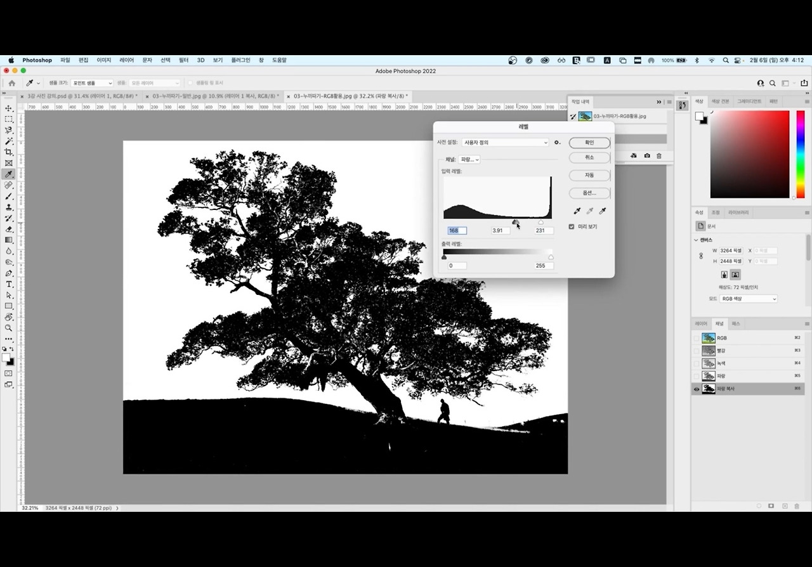The width and height of the screenshot is (812, 567).
Task: Open the Color panel menu
Action: coord(807,101)
